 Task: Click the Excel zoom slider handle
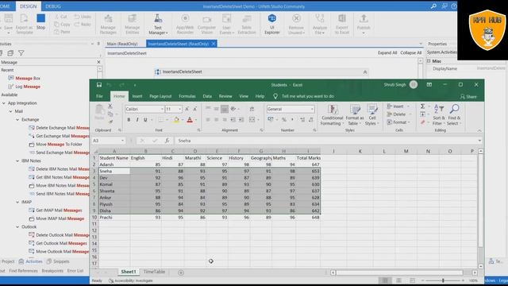(x=443, y=280)
